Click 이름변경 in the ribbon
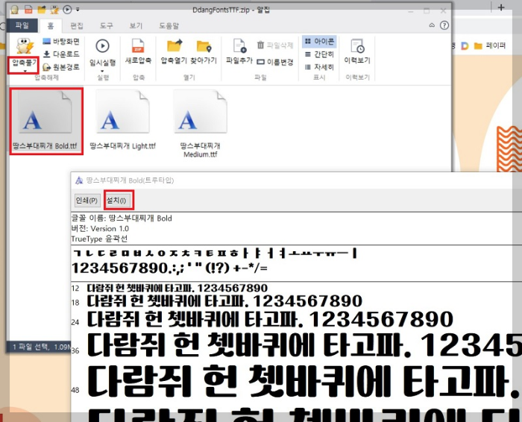Image resolution: width=522 pixels, height=422 pixels. [x=275, y=62]
